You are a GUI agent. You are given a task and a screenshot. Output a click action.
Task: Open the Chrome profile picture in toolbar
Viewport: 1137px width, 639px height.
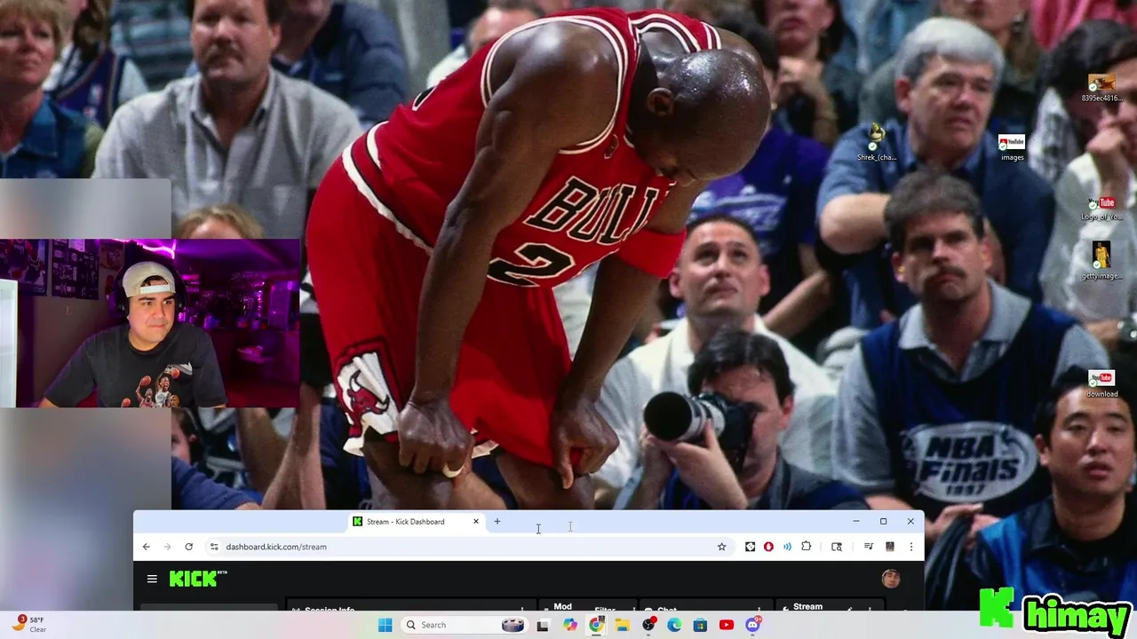[889, 547]
